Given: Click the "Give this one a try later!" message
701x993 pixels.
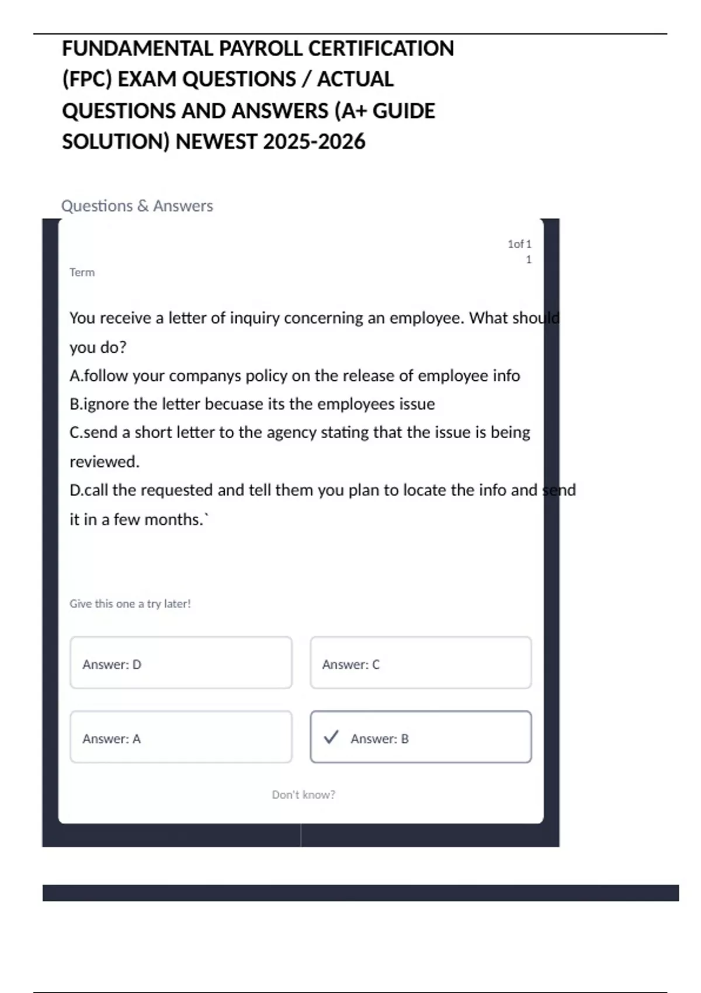Looking at the screenshot, I should tap(130, 603).
